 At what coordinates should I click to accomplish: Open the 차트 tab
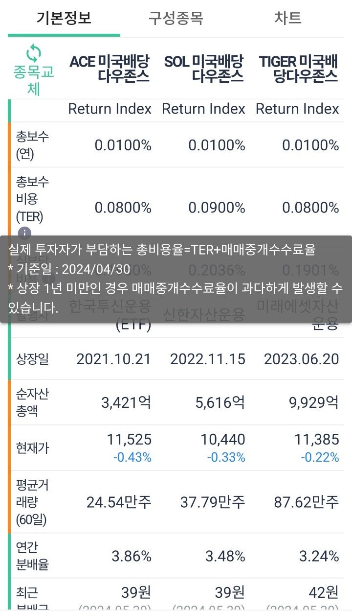pyautogui.click(x=288, y=19)
